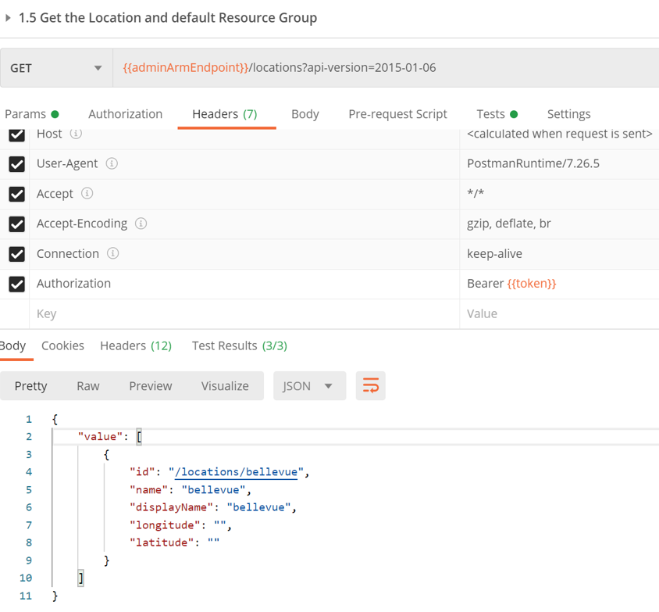Viewport: 659px width, 612px height.
Task: Open the Authorization request tab
Action: coord(125,114)
